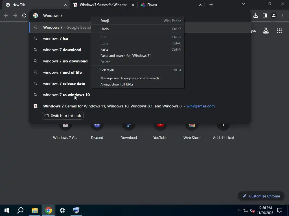Open taskbar search magnifier
Image resolution: width=289 pixels, height=216 pixels.
pyautogui.click(x=20, y=210)
